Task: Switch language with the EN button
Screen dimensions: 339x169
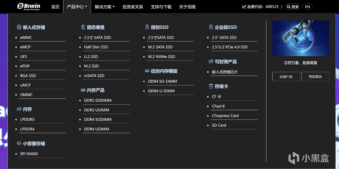Action: pyautogui.click(x=308, y=7)
